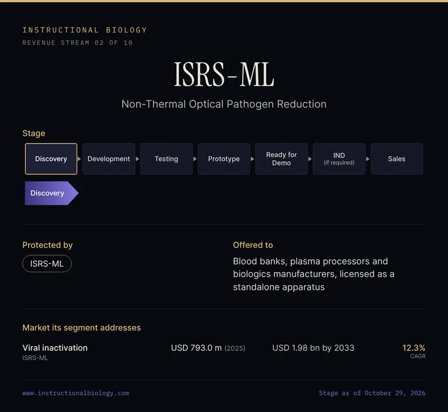Click the arrow between IND and Sales
The image size is (448, 412).
(368, 159)
